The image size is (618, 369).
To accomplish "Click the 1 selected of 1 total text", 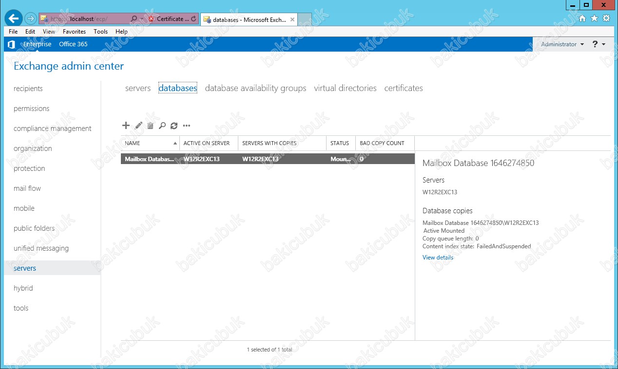I will pos(270,350).
